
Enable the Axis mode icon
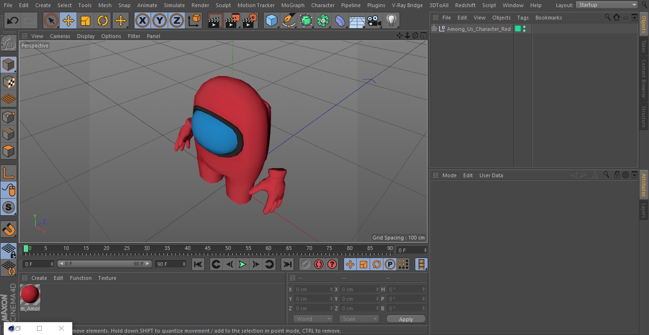[x=9, y=173]
